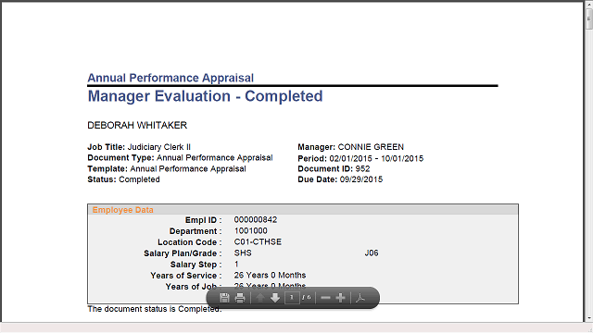Select 'The document status is Completed' text
This screenshot has height=333, width=593.
coord(155,309)
